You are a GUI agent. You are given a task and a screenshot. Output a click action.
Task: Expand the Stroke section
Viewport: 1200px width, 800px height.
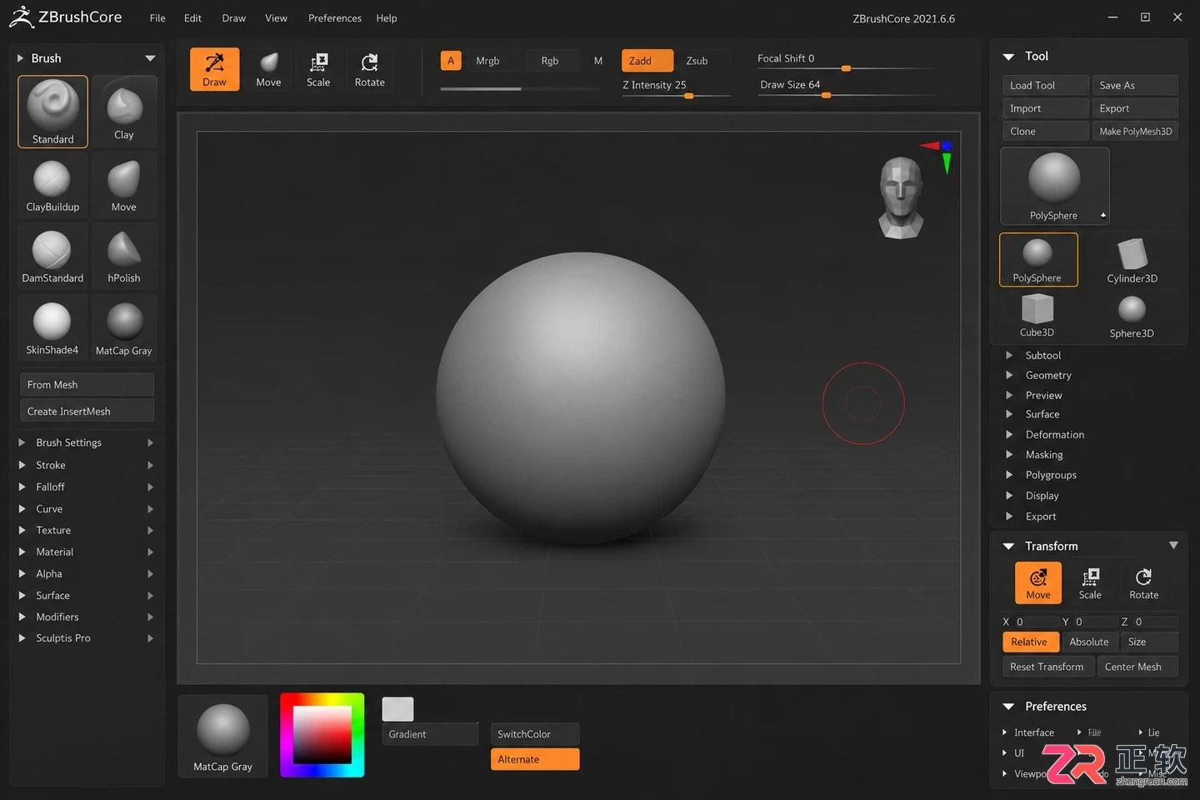(x=87, y=465)
